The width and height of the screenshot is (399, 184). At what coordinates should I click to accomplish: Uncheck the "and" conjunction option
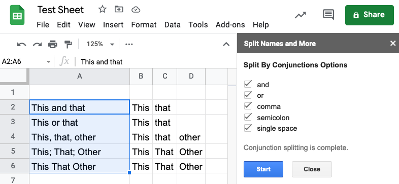(248, 84)
